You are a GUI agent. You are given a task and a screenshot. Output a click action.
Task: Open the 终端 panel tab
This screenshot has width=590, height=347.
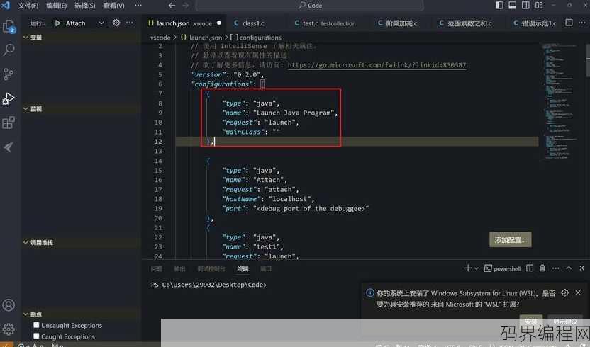coord(243,269)
